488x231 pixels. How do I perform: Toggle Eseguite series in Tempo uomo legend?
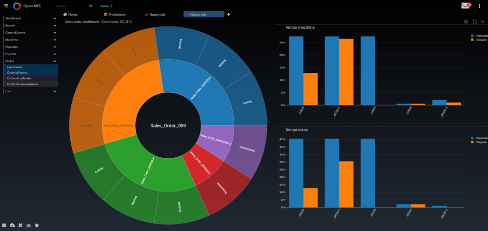point(478,142)
